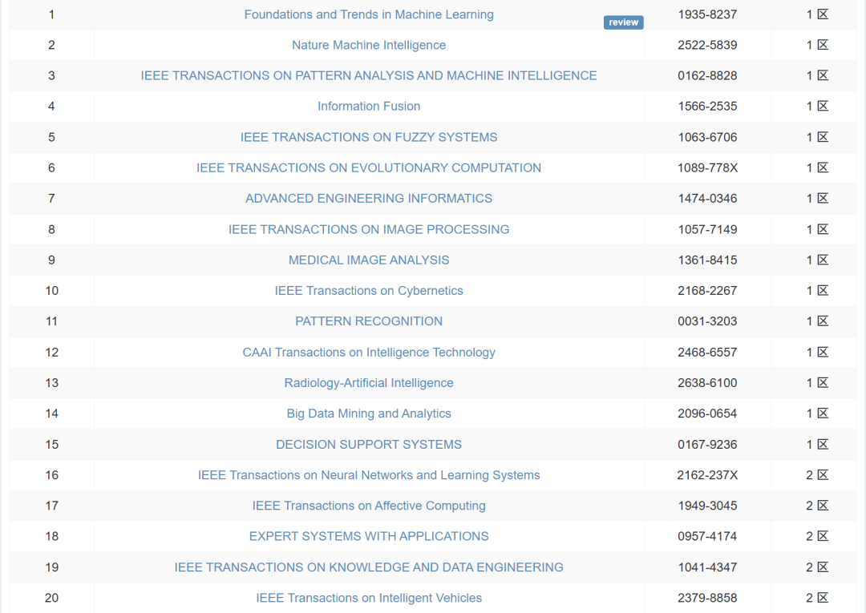Open IEEE Transactions on Evolutionary Computation link
The width and height of the screenshot is (866, 613).
tap(369, 167)
